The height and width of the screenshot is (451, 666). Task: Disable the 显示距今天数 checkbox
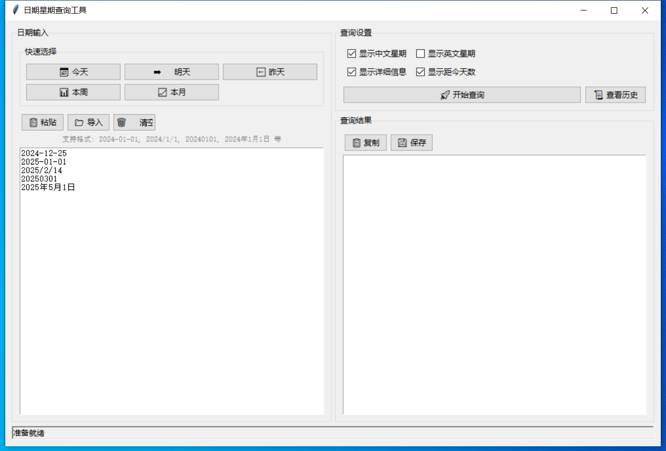pyautogui.click(x=446, y=72)
